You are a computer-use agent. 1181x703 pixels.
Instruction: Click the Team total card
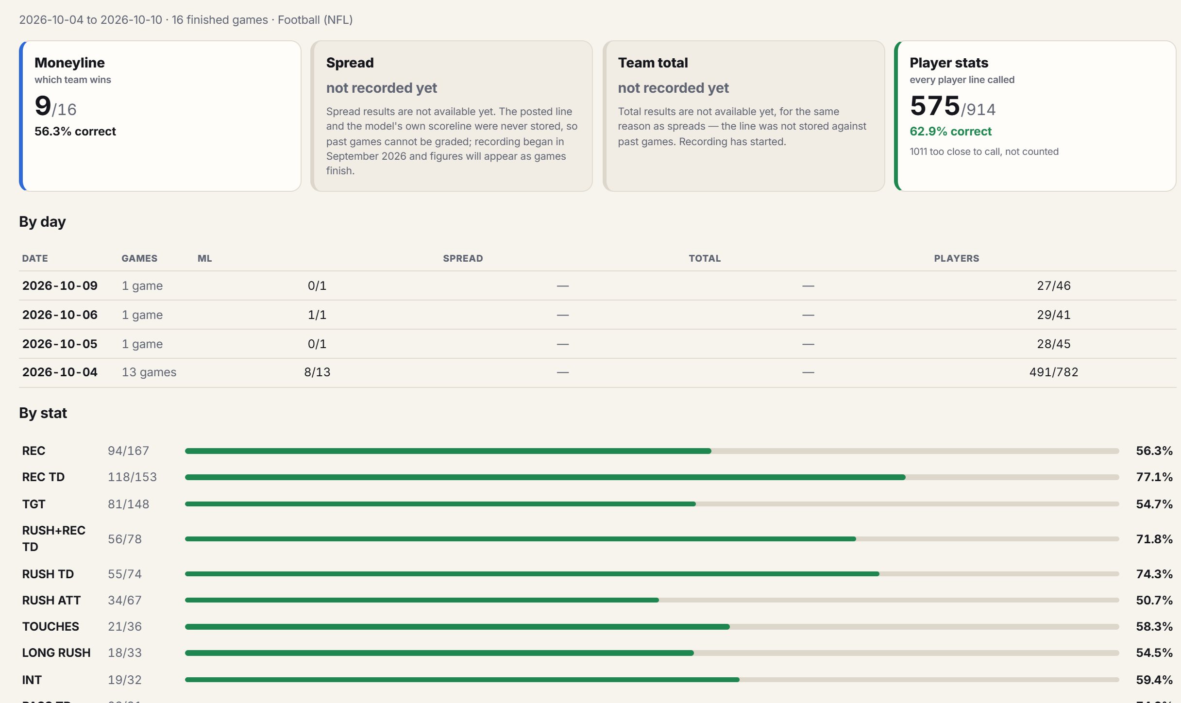click(x=743, y=116)
